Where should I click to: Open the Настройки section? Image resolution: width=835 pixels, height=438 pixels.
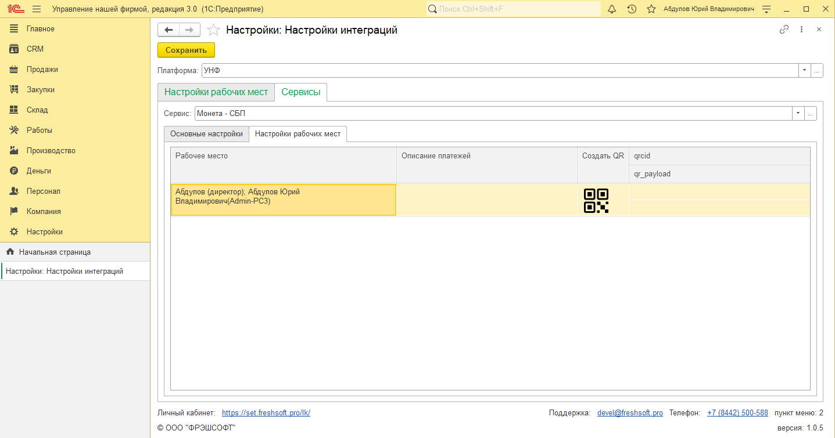point(44,232)
